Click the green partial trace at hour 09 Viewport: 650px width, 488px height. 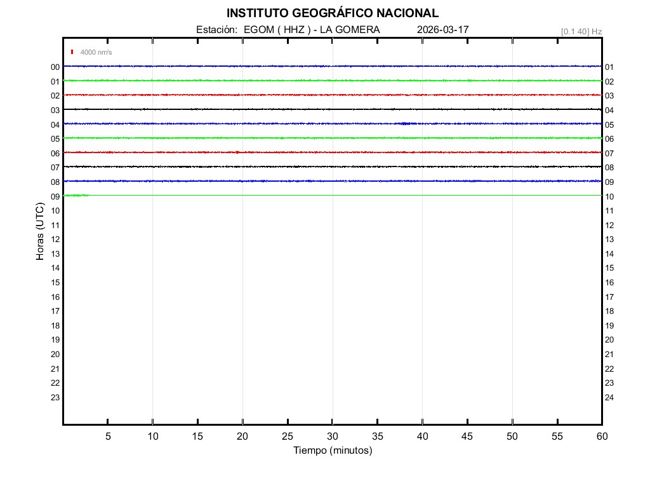tap(76, 196)
